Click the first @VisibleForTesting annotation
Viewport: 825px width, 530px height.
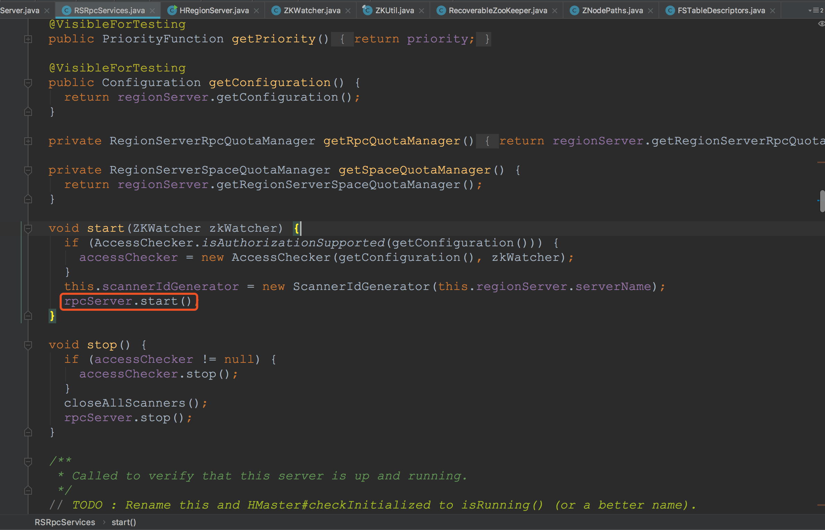117,24
